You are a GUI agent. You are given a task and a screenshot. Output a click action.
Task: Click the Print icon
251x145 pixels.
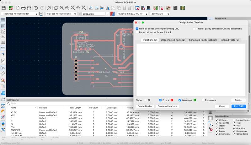tap(23, 8)
